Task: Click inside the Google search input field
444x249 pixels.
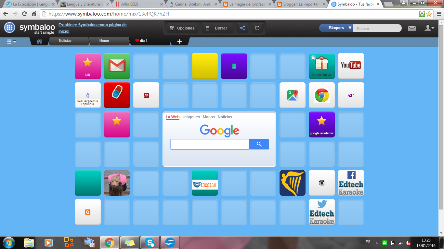Action: point(209,144)
